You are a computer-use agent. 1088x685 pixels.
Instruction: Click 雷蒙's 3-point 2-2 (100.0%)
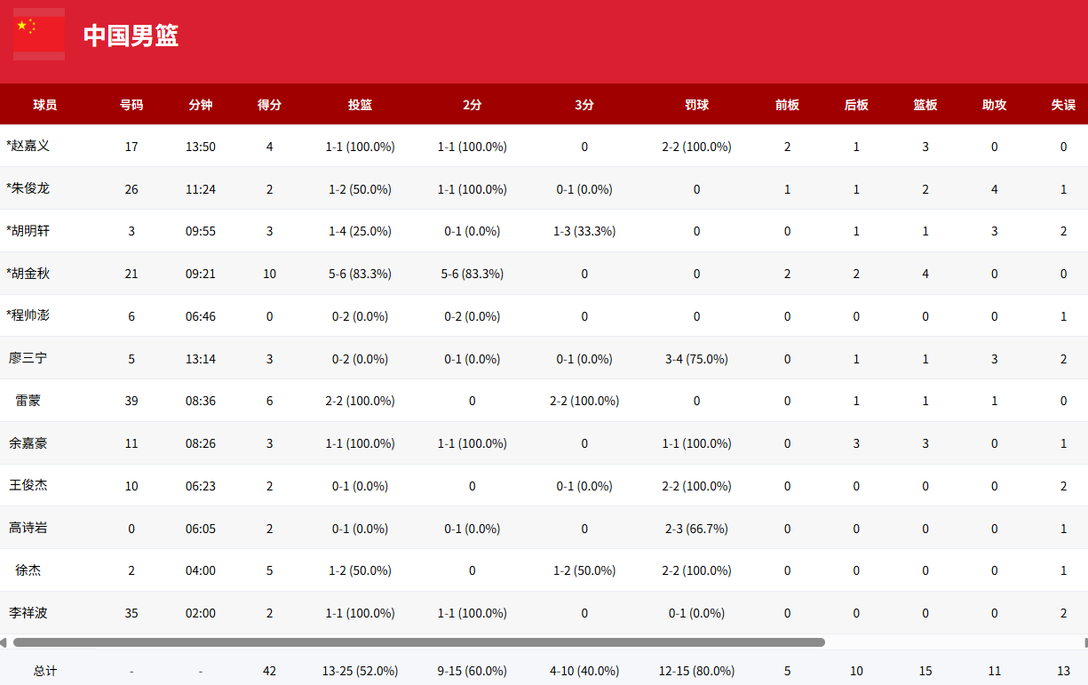pos(584,401)
